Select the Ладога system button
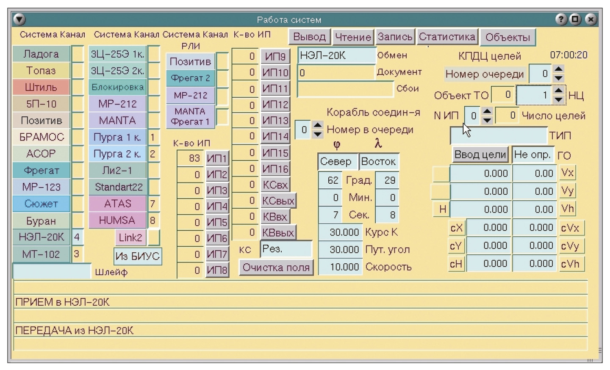The height and width of the screenshot is (370, 610). coord(41,54)
